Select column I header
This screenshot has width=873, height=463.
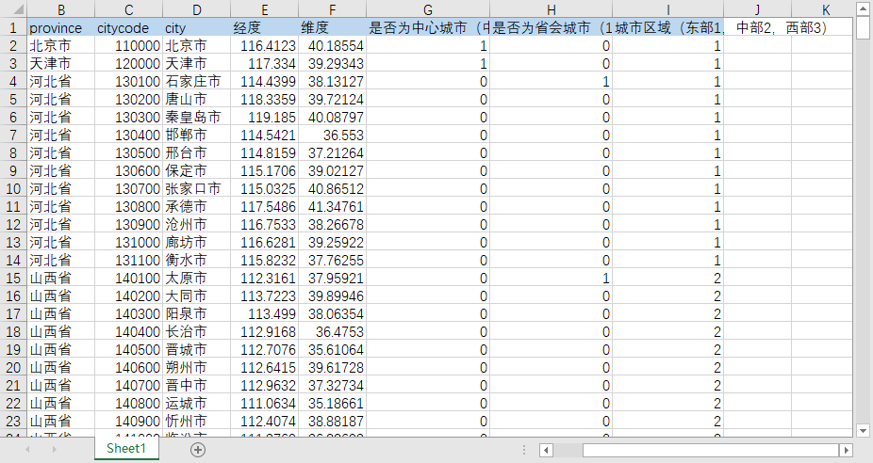(x=668, y=8)
